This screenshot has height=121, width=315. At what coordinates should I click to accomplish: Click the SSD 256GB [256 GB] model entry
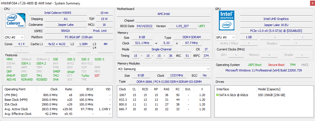tap(272, 95)
